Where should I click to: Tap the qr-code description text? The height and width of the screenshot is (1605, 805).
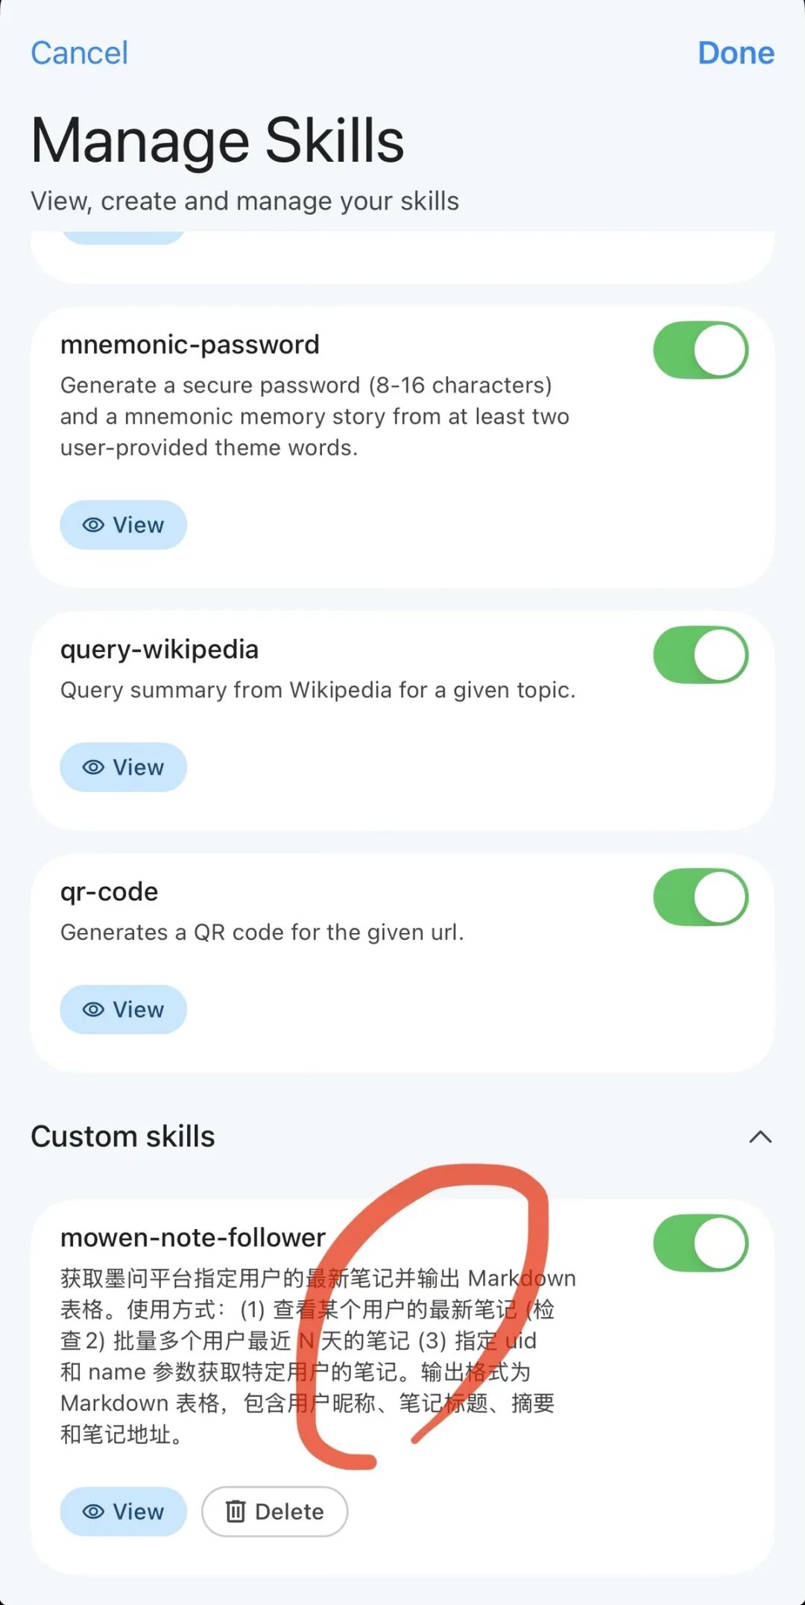click(262, 932)
